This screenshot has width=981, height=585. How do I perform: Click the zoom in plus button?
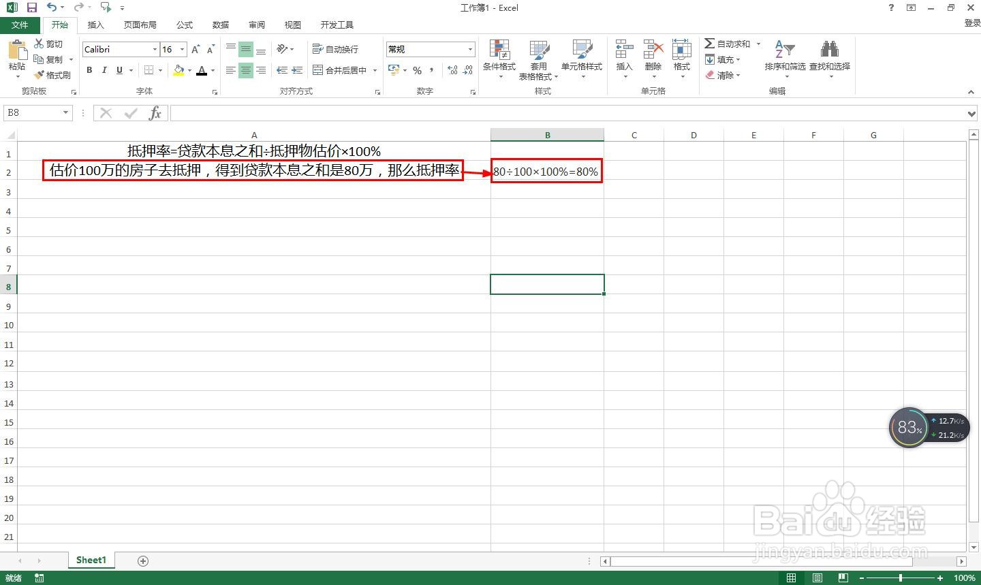pos(940,578)
